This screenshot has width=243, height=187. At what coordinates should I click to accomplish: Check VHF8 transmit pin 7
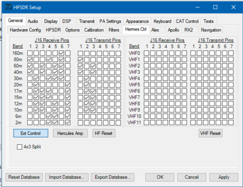231,103
